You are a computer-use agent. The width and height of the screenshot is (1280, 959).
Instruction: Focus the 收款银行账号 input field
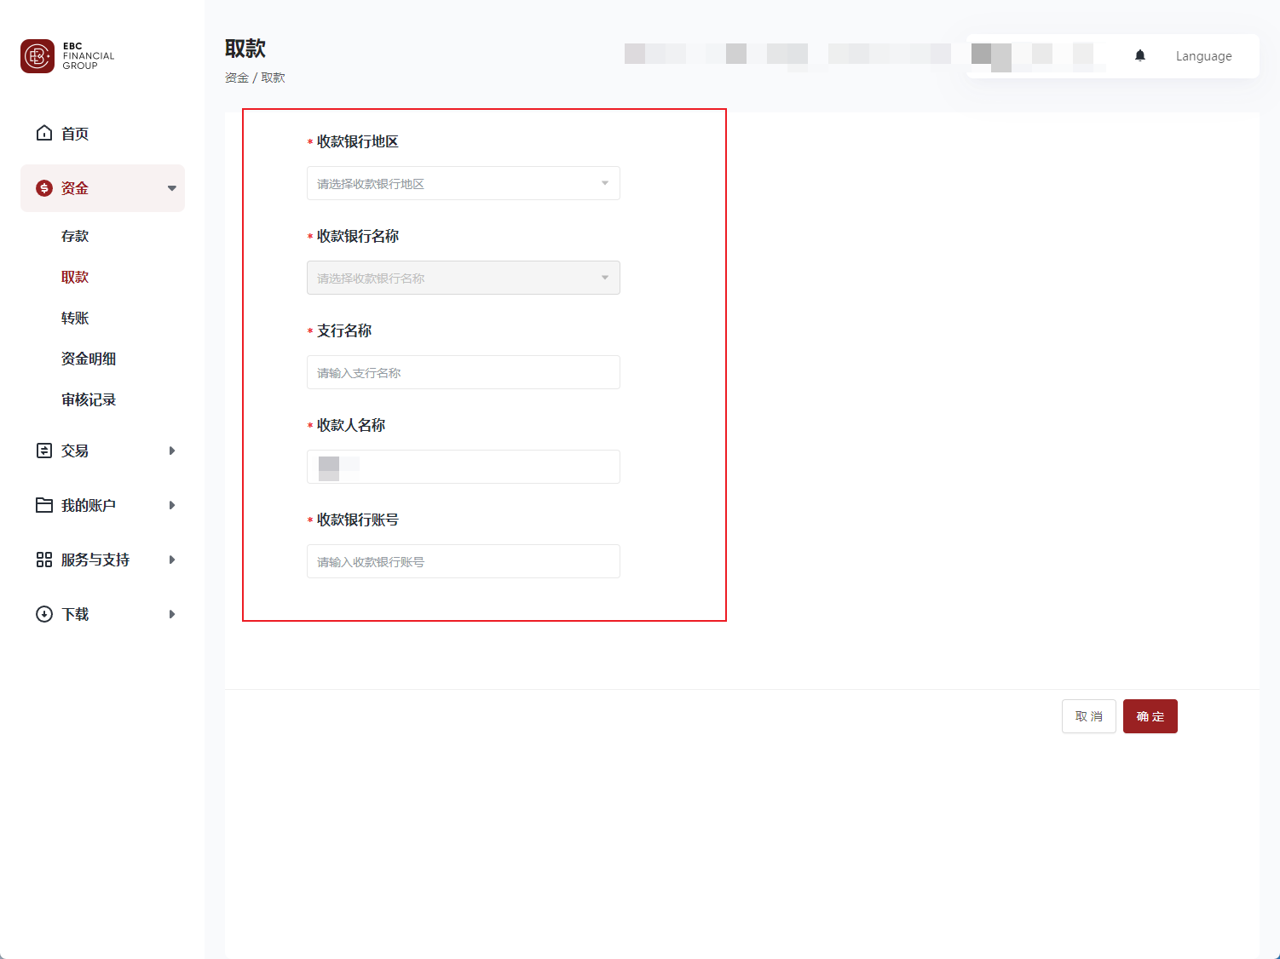tap(464, 561)
